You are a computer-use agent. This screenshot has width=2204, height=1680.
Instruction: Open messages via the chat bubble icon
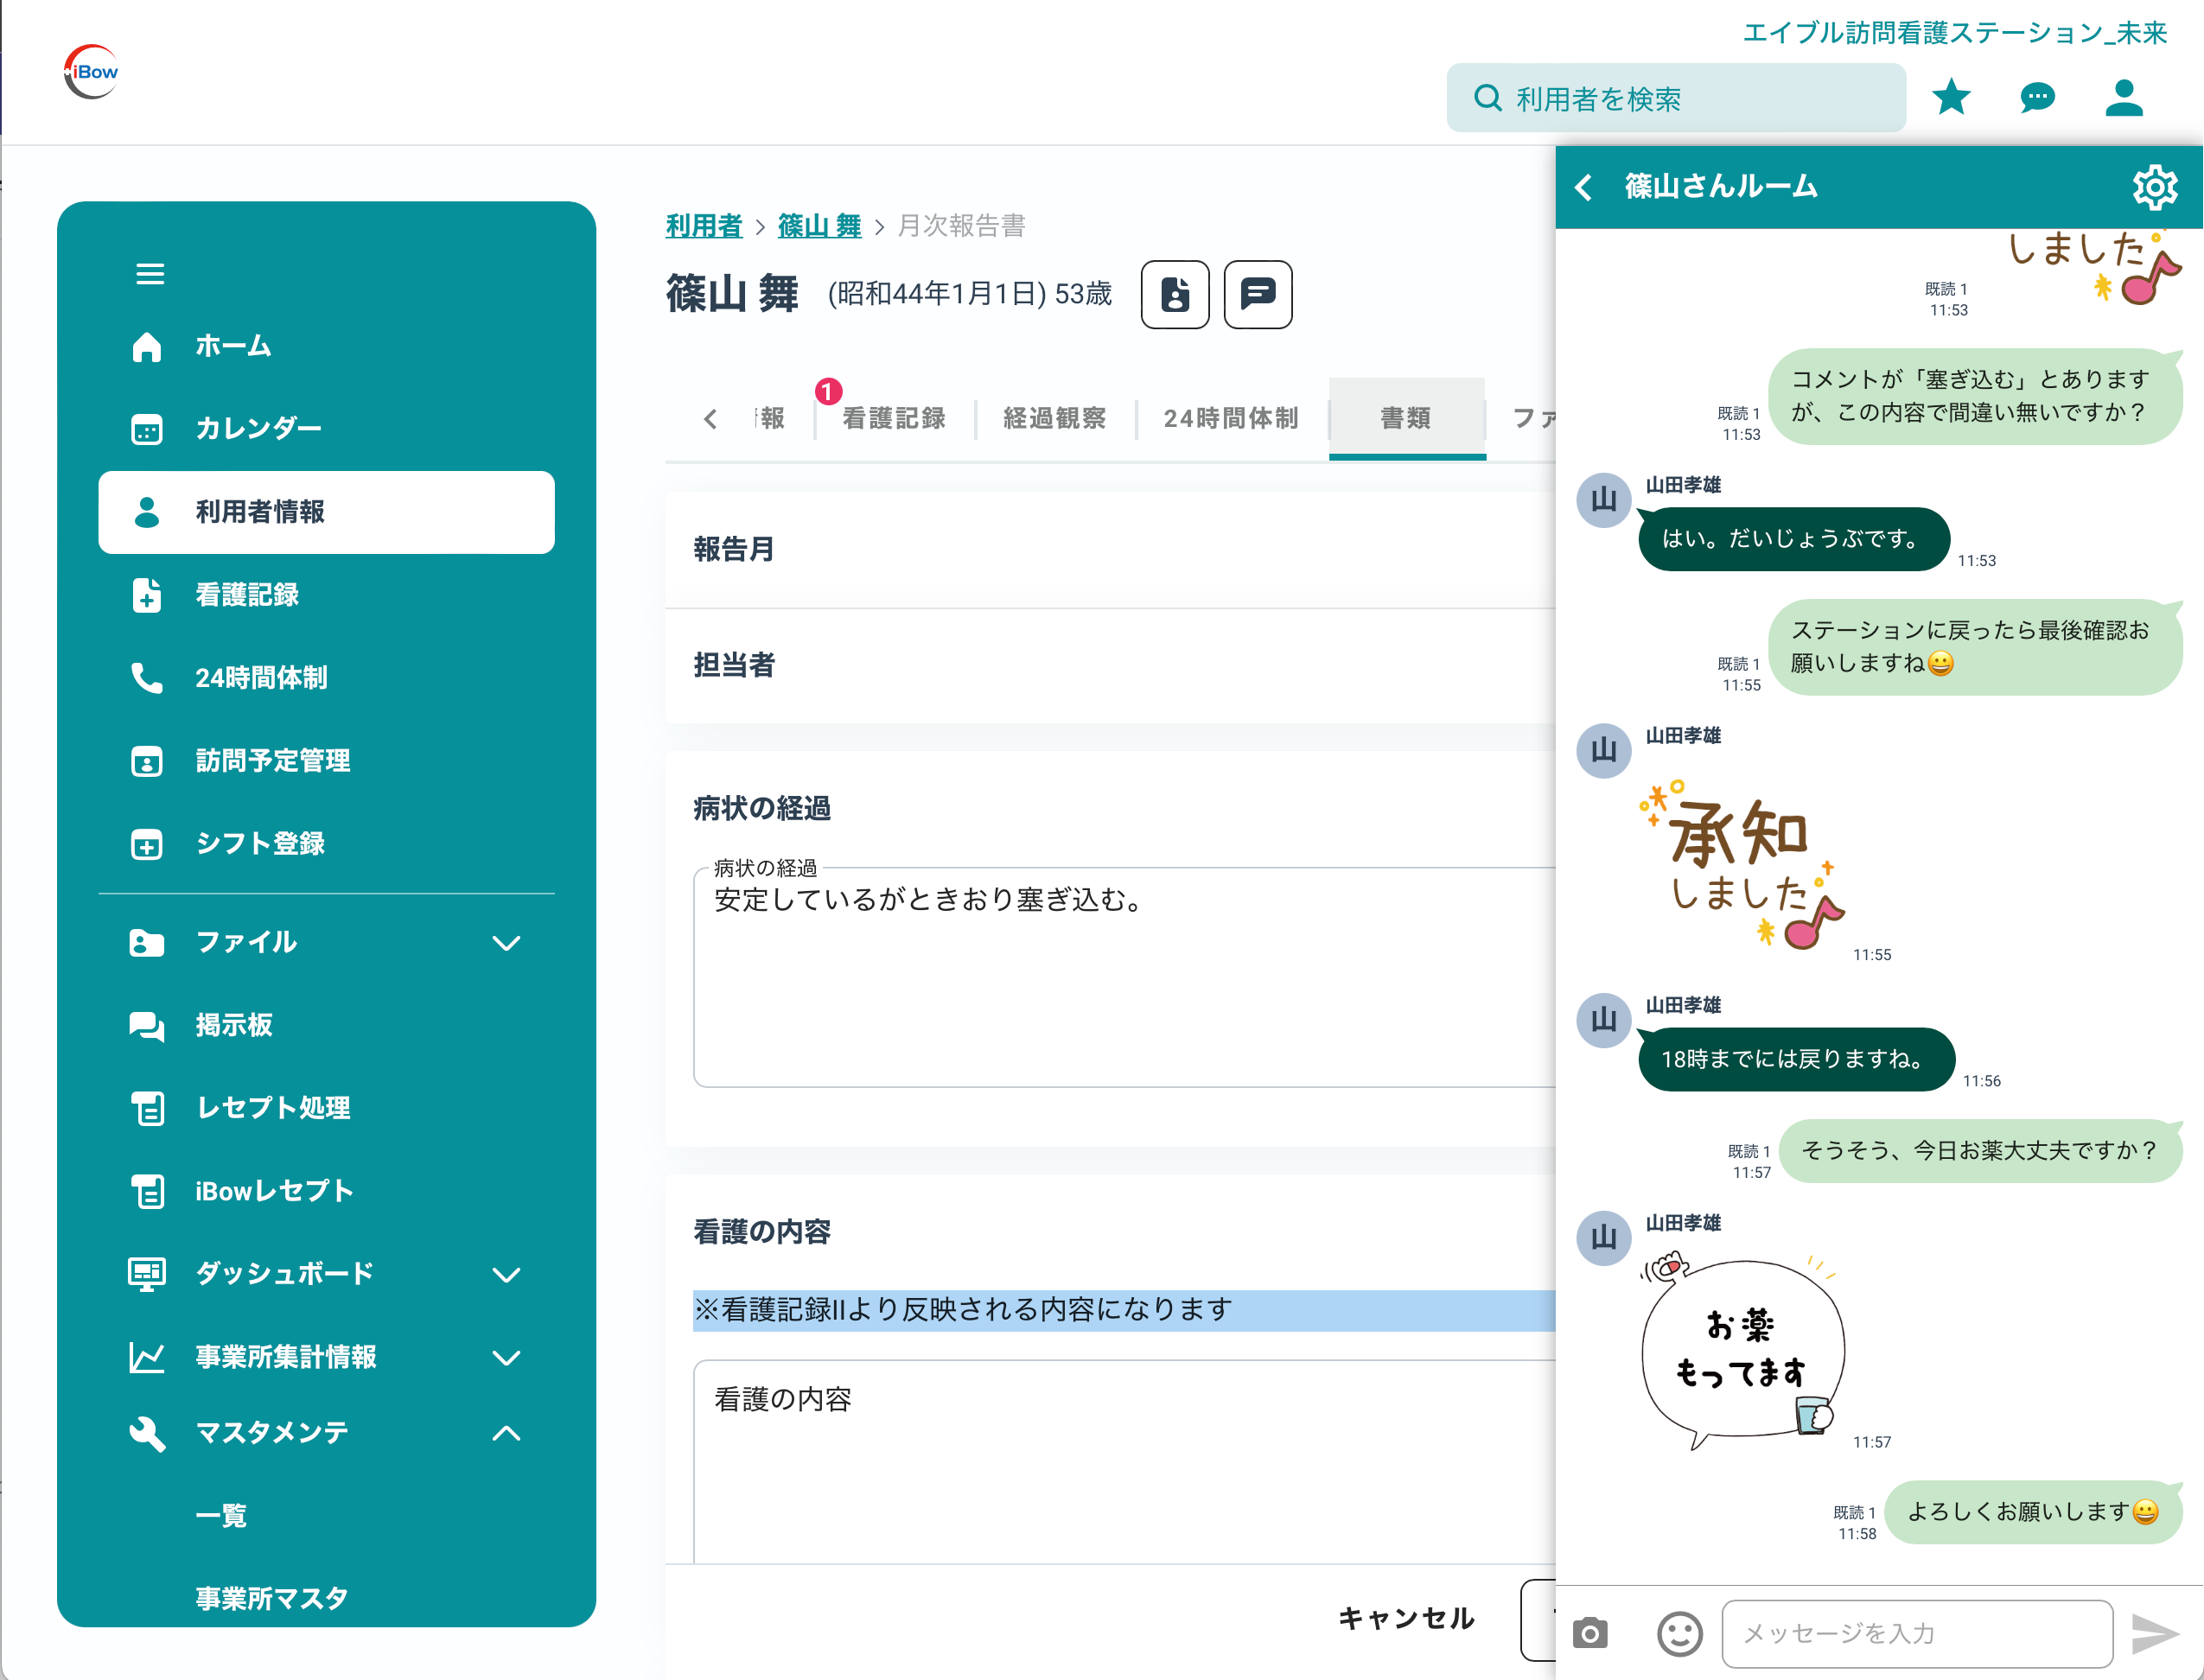pyautogui.click(x=2036, y=97)
